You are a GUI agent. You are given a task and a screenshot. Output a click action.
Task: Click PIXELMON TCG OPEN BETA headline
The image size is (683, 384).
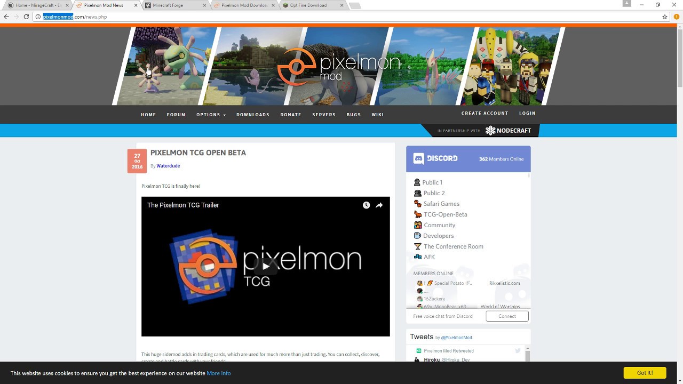pyautogui.click(x=198, y=153)
